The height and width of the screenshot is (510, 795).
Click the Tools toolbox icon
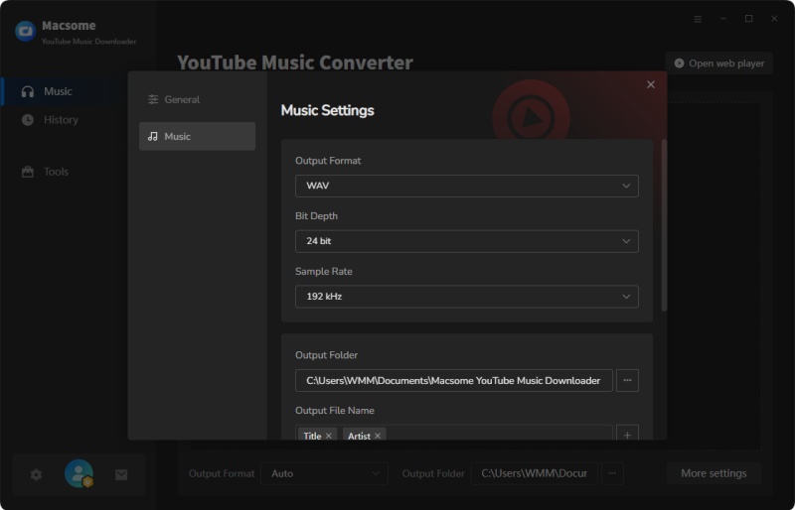[x=28, y=172]
